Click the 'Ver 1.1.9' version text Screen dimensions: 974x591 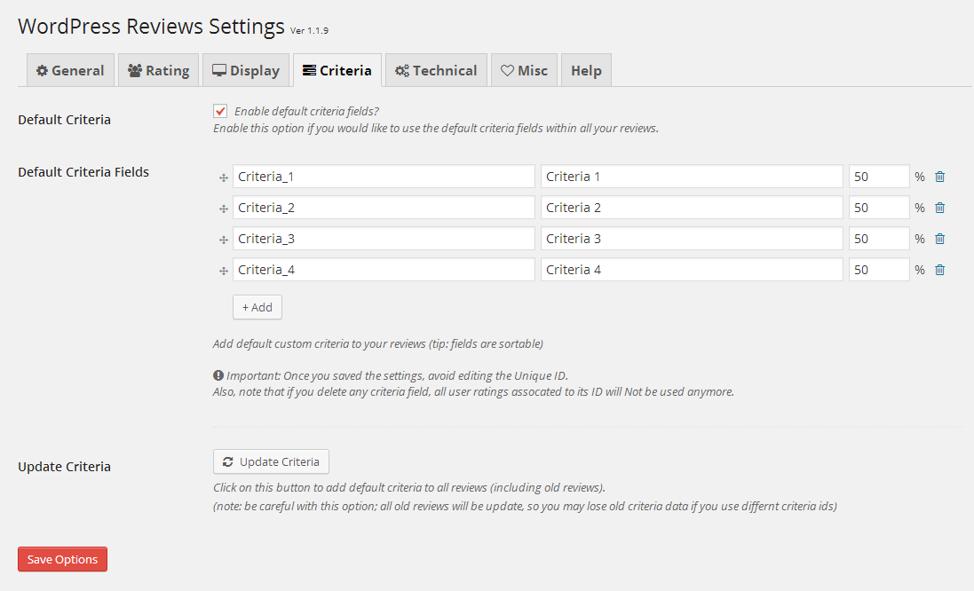tap(309, 30)
